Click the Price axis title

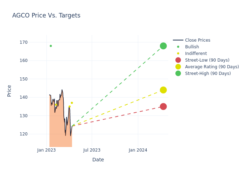click(9, 91)
